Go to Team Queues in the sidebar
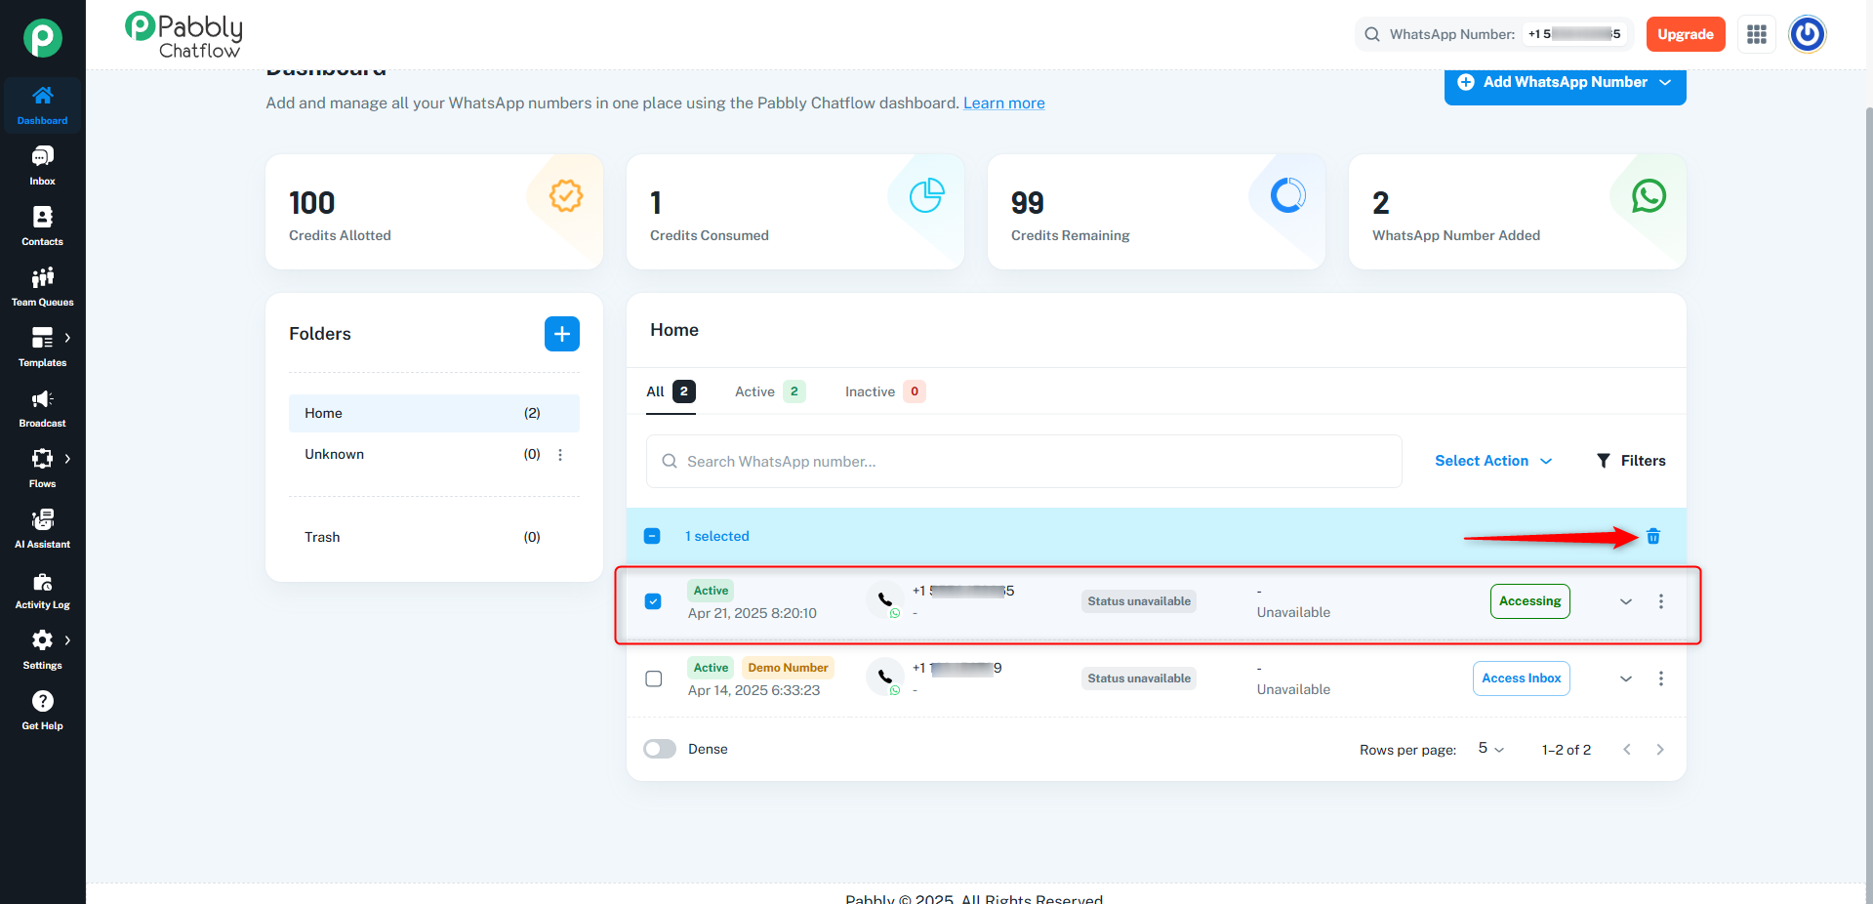1873x904 pixels. coord(42,287)
